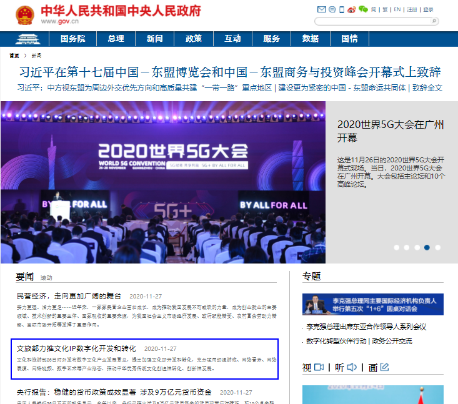Select fifth carousel dot
The width and height of the screenshot is (458, 404).
pyautogui.click(x=437, y=247)
